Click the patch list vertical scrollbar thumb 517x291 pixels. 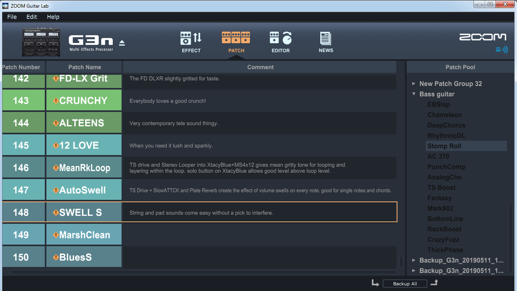[x=401, y=261]
